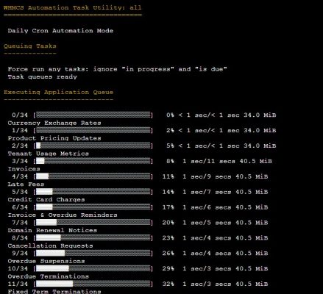Click the 'Executing Application Queue' heading
This screenshot has height=294, width=323.
[58, 92]
